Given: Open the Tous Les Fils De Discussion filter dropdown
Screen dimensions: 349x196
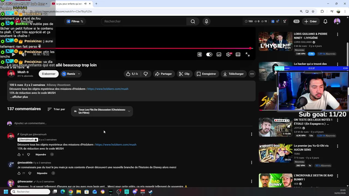Looking at the screenshot, I should [102, 111].
